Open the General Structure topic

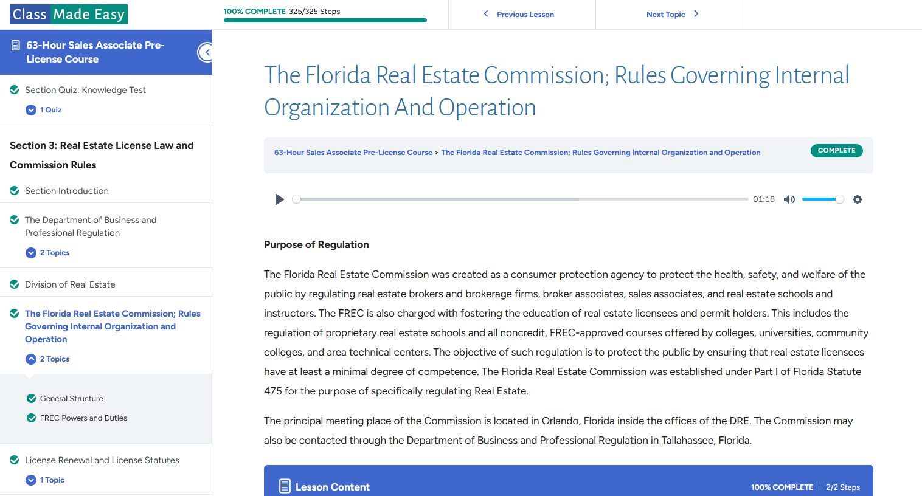[x=72, y=399]
